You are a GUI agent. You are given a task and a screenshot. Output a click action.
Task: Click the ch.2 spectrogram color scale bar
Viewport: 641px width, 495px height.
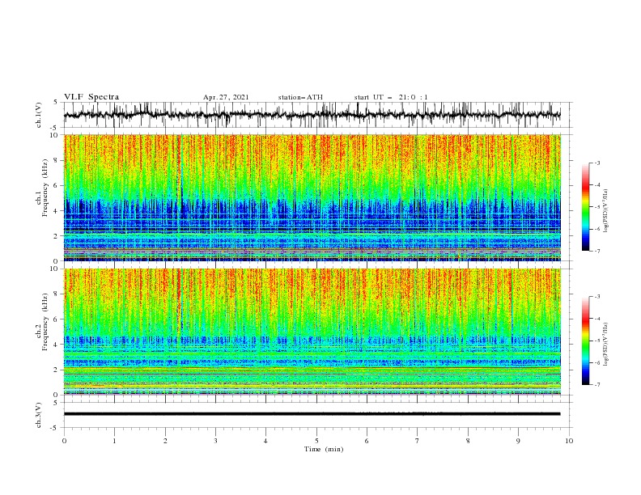[585, 341]
